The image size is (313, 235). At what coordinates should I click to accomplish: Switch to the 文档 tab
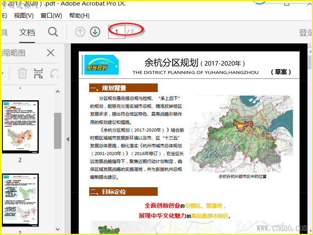click(27, 33)
